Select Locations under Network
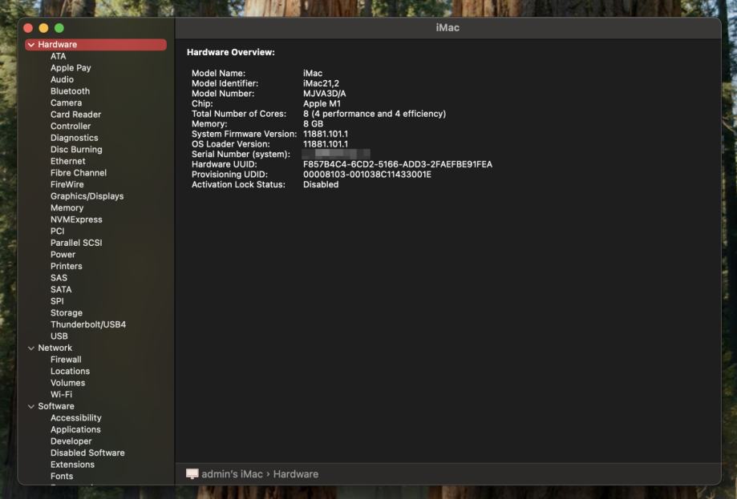Image resolution: width=737 pixels, height=499 pixels. 70,372
